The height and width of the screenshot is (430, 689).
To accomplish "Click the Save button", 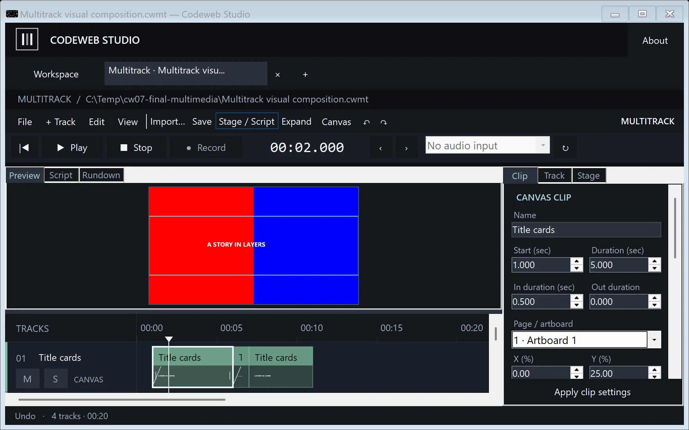I will [x=202, y=122].
